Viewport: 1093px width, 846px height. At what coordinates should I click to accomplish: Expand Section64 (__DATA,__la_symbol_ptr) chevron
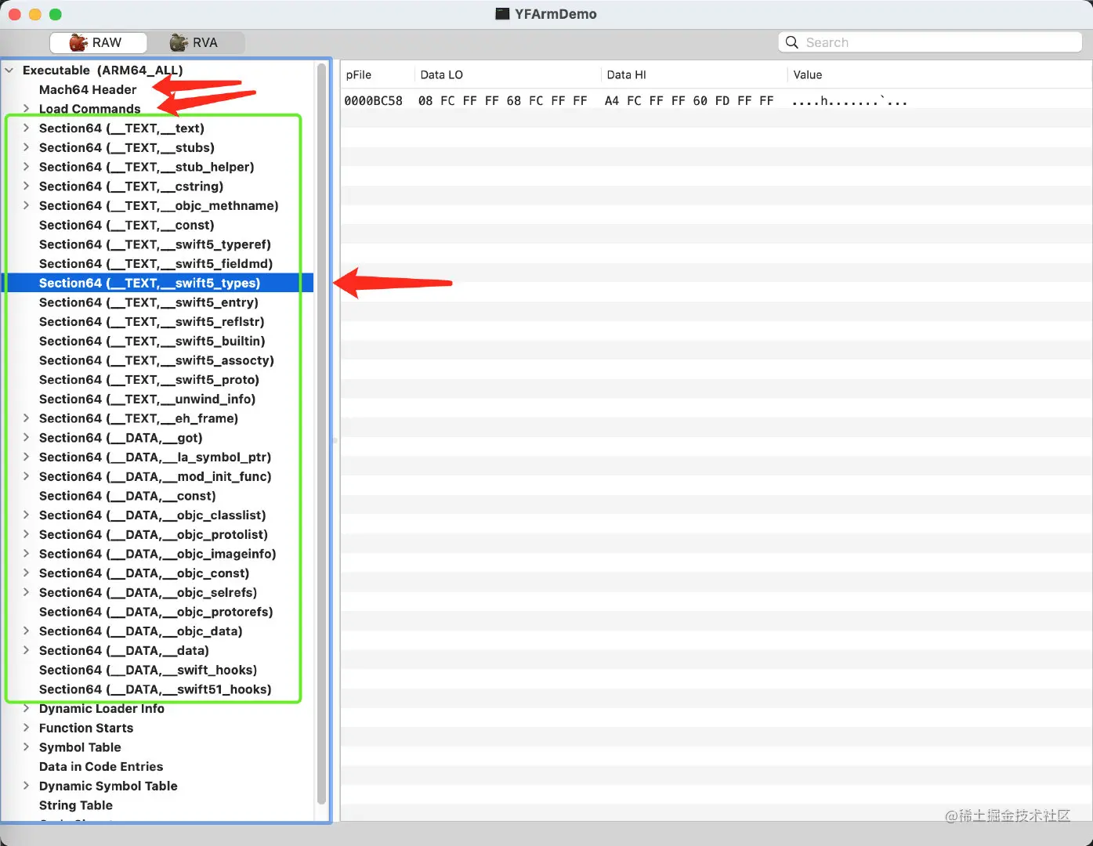(26, 457)
